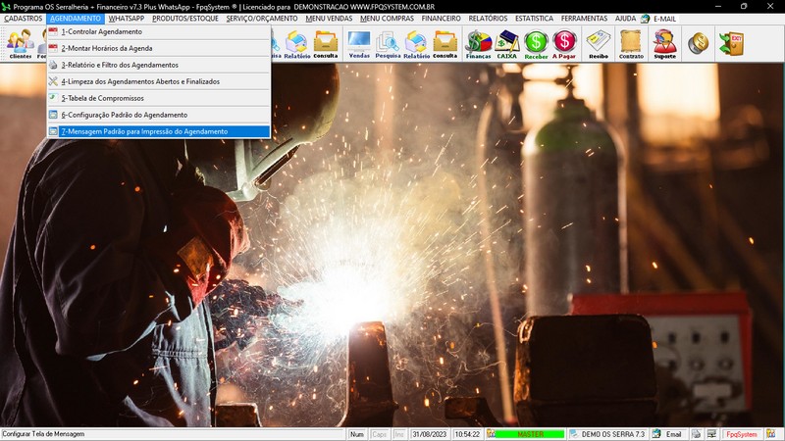Click the Email button in status bar

click(667, 434)
